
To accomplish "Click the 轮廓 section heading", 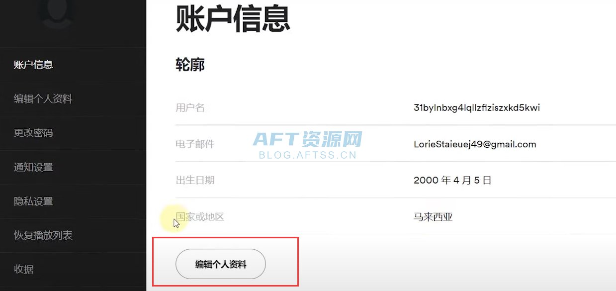I will (190, 65).
